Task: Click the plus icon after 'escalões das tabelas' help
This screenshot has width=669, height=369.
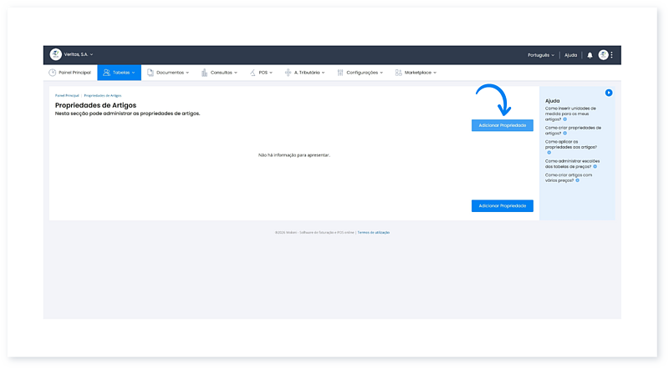Action: (x=595, y=166)
